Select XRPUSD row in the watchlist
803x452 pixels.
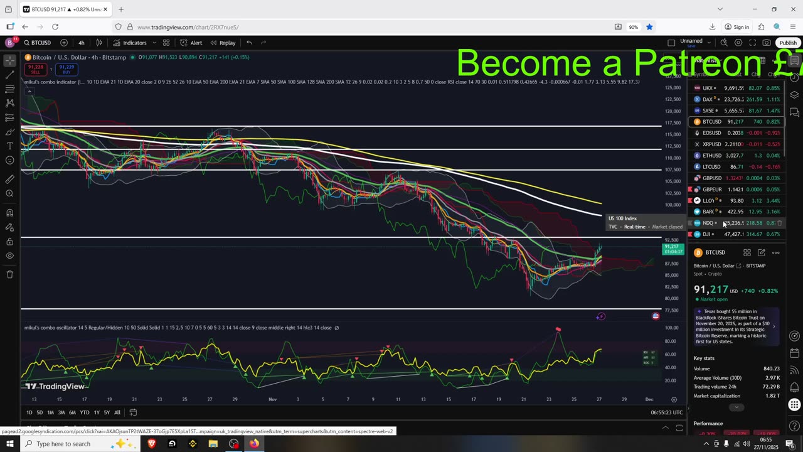pyautogui.click(x=736, y=144)
